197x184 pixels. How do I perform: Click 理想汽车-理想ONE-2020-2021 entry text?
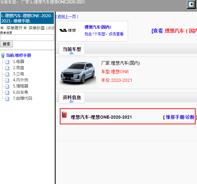click(101, 117)
